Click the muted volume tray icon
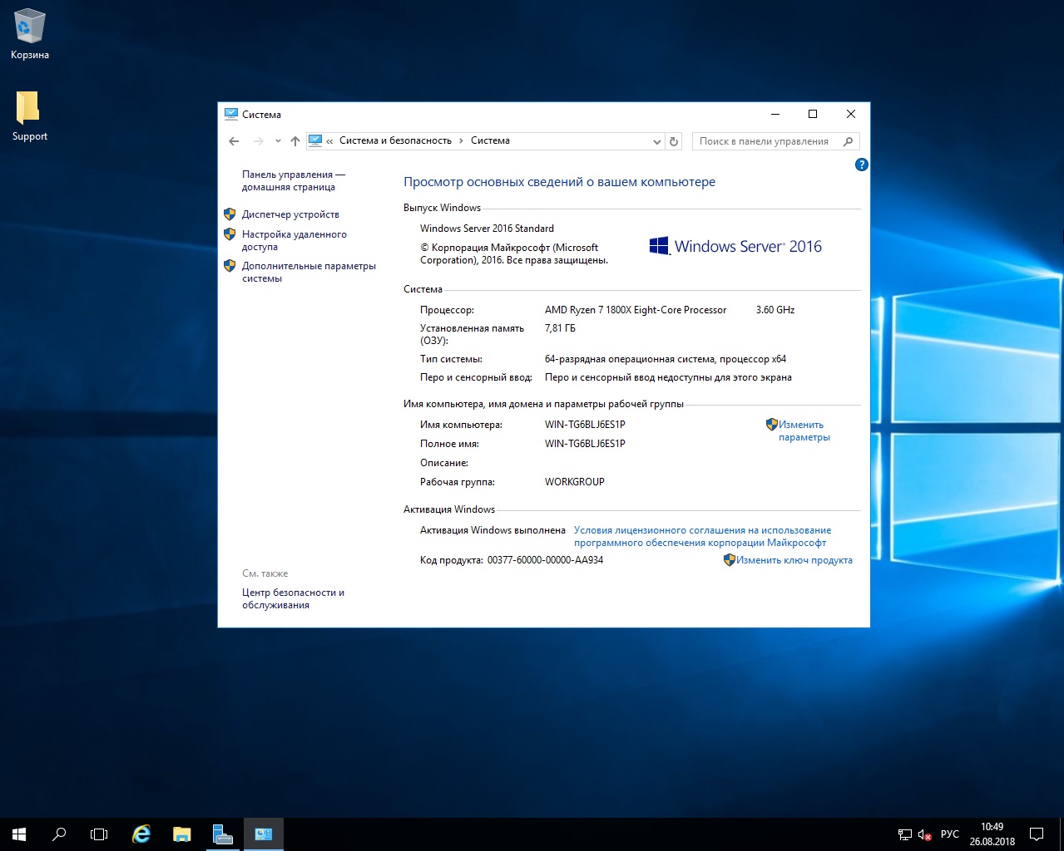Image resolution: width=1064 pixels, height=851 pixels. coord(925,834)
